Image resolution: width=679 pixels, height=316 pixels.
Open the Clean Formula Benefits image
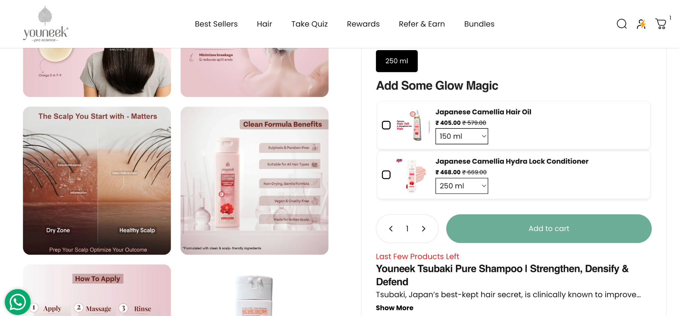point(254,181)
